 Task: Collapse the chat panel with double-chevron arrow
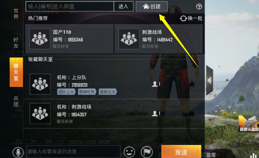pos(210,81)
